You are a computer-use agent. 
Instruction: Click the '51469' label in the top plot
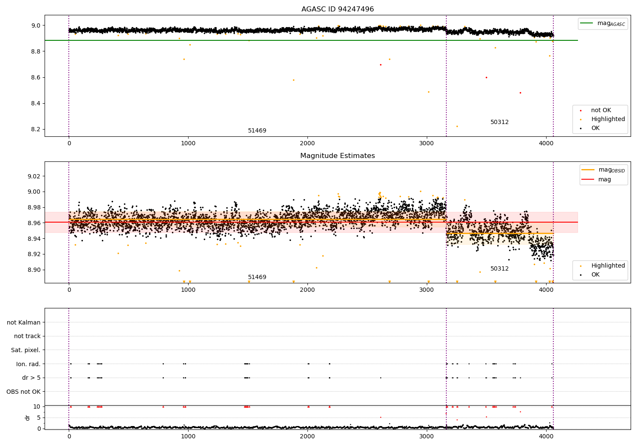click(x=257, y=131)
